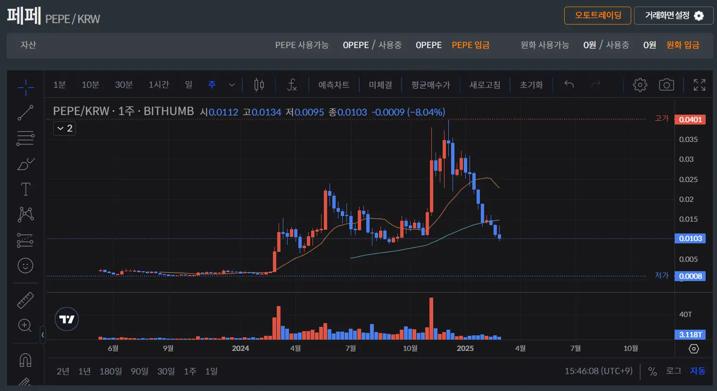The height and width of the screenshot is (391, 717).
Task: Toggle percent scale mode
Action: pos(652,372)
